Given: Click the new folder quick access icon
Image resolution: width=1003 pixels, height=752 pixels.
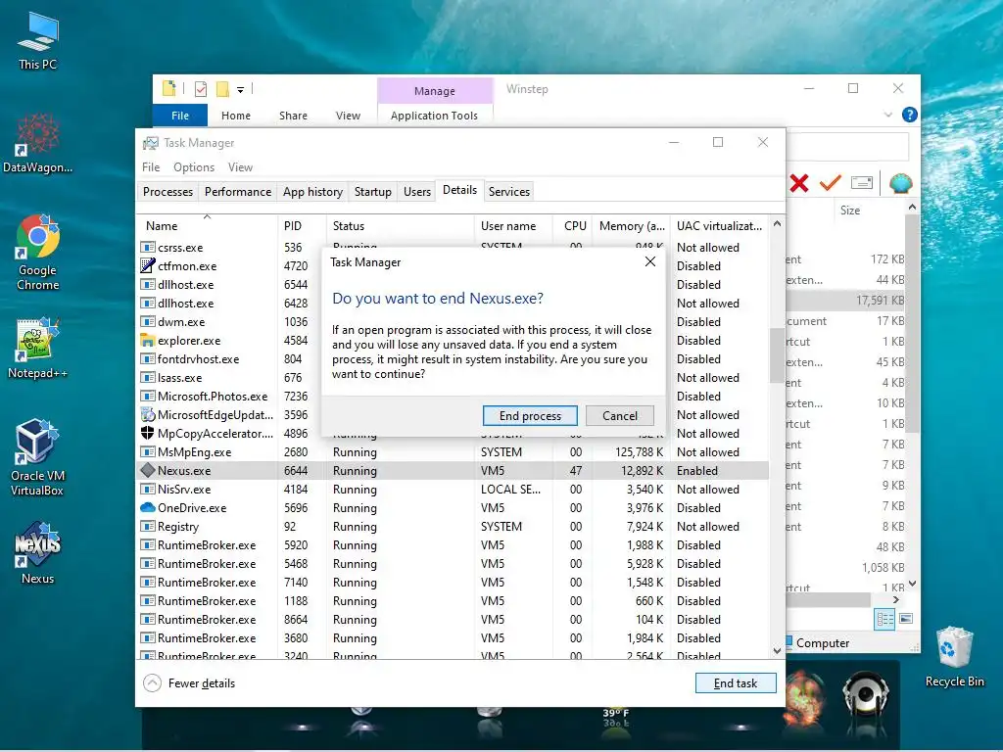Looking at the screenshot, I should point(222,89).
